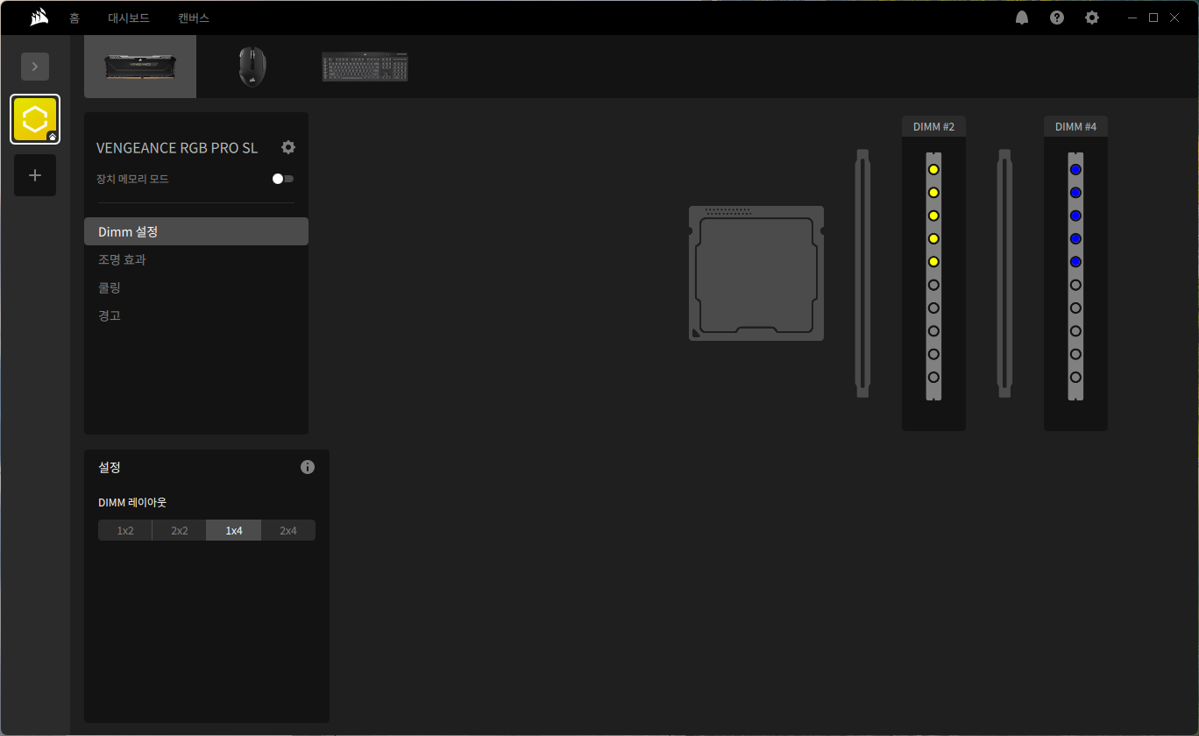Minimize the iCUE window
The height and width of the screenshot is (736, 1199).
tap(1132, 18)
